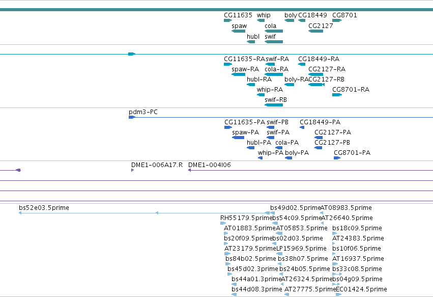Select the hubl-RA transcript
Viewport: 433px width, 297px height.
pos(251,85)
